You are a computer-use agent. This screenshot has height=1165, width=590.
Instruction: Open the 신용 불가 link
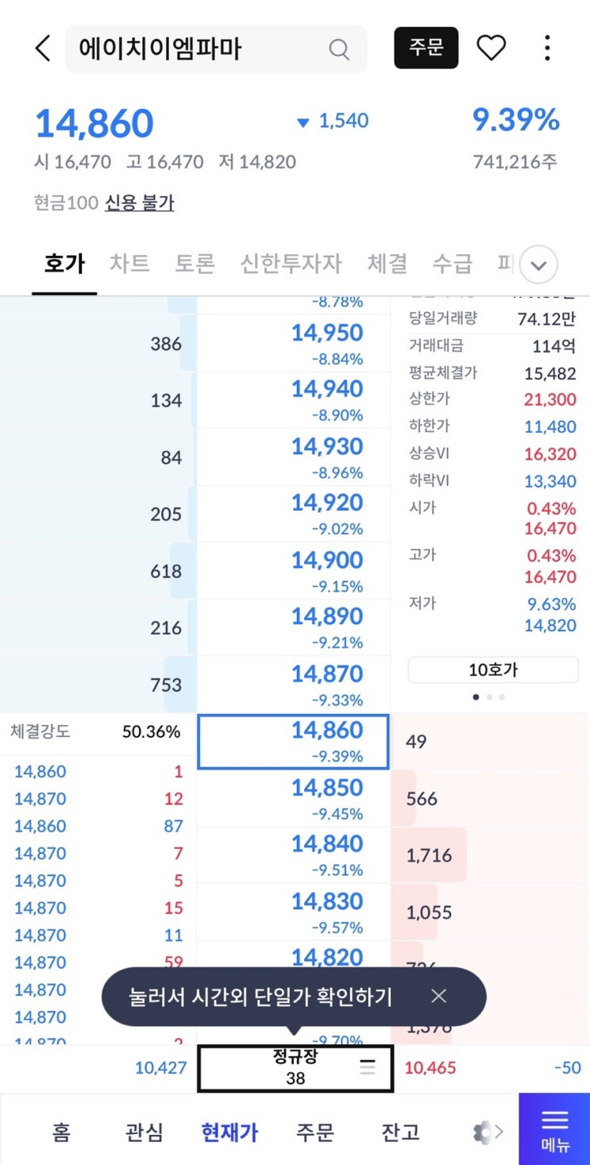pos(140,203)
